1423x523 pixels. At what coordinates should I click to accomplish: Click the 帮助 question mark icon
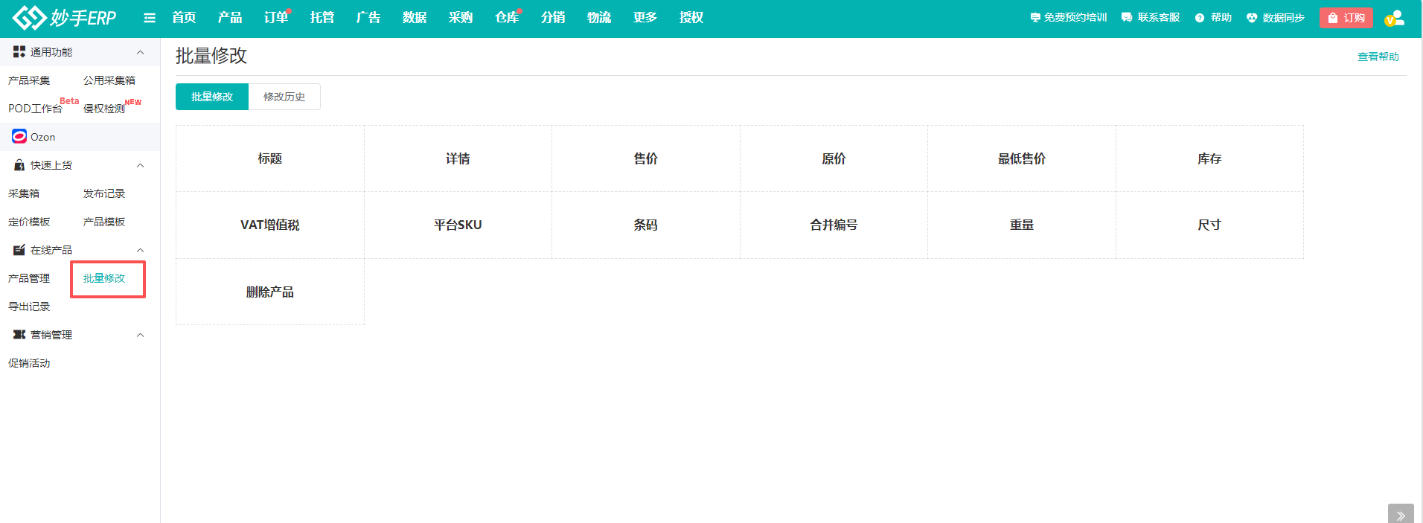pos(1200,18)
